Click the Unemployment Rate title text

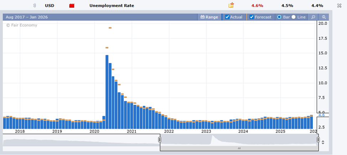tap(112, 6)
